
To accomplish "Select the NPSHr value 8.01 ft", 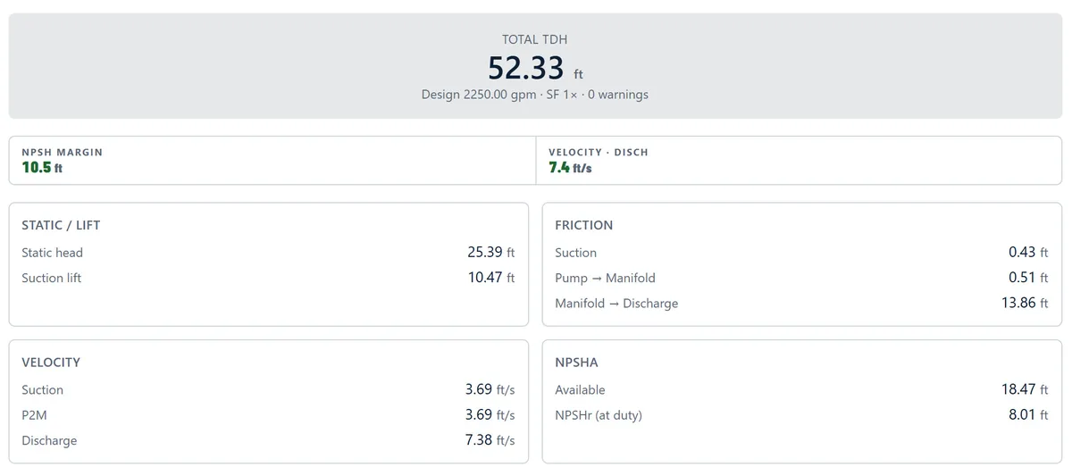I will (x=1028, y=415).
